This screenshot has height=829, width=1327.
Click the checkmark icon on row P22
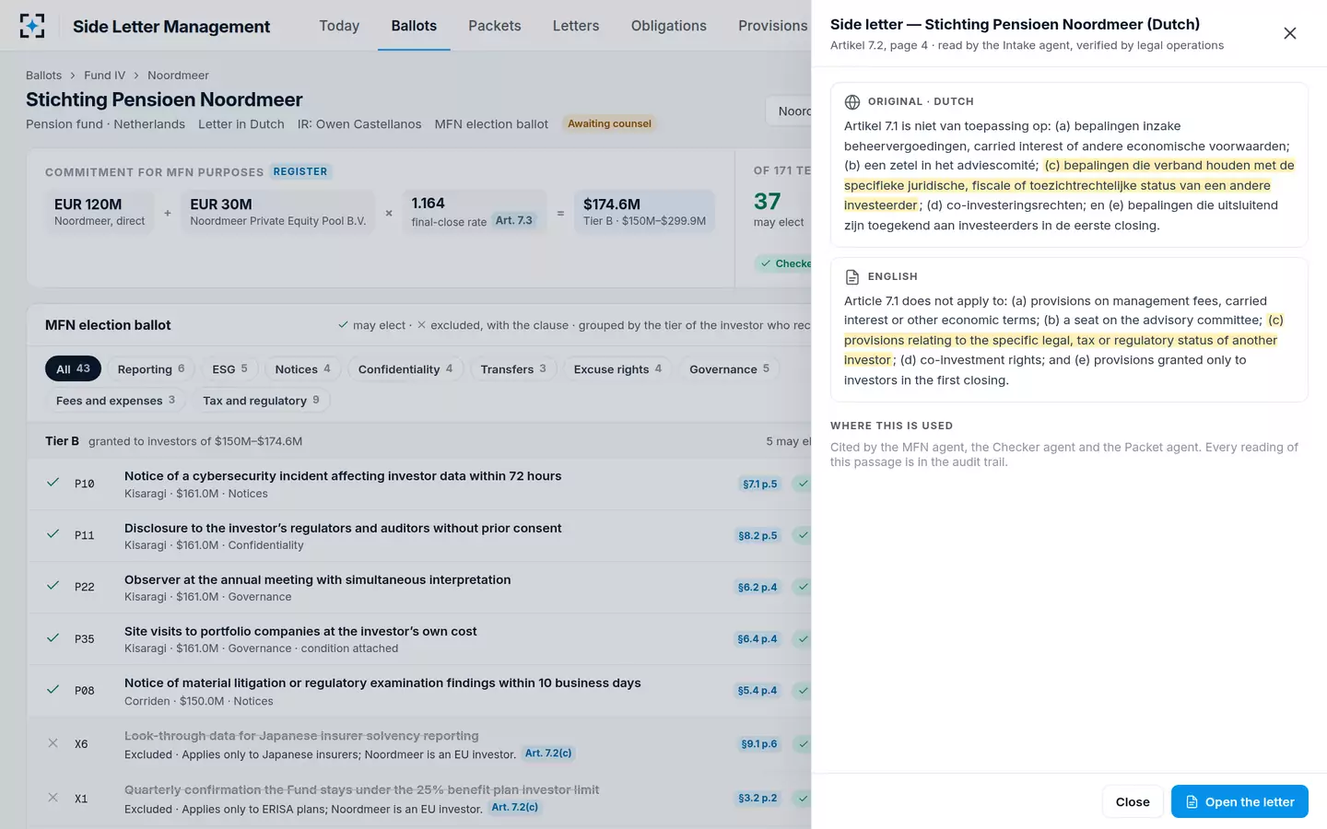pos(53,586)
